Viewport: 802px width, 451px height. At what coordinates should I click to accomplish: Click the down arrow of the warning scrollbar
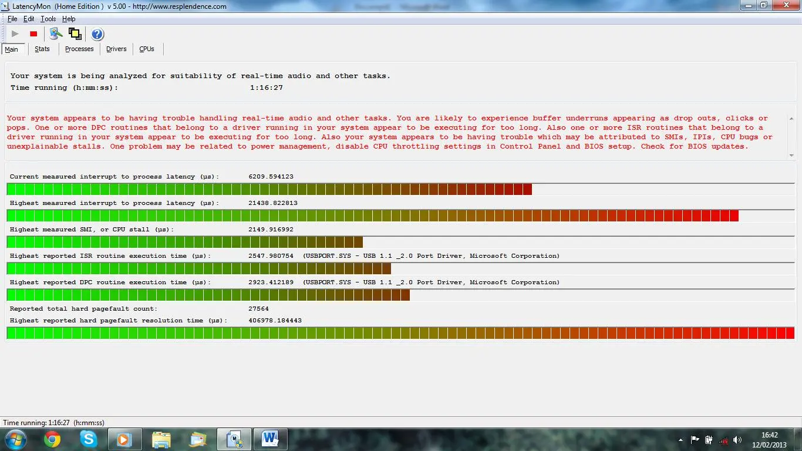click(792, 156)
